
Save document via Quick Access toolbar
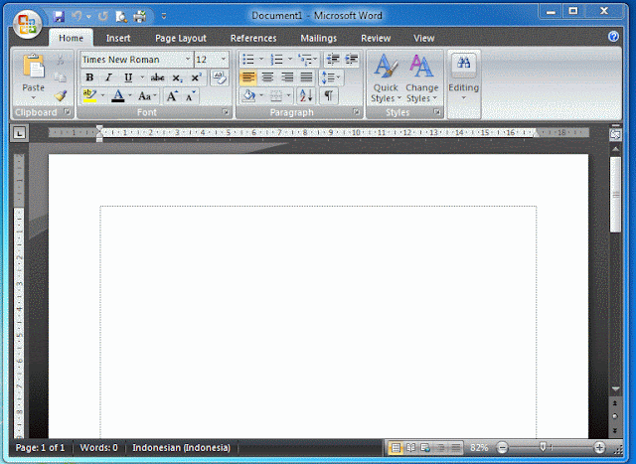(60, 16)
